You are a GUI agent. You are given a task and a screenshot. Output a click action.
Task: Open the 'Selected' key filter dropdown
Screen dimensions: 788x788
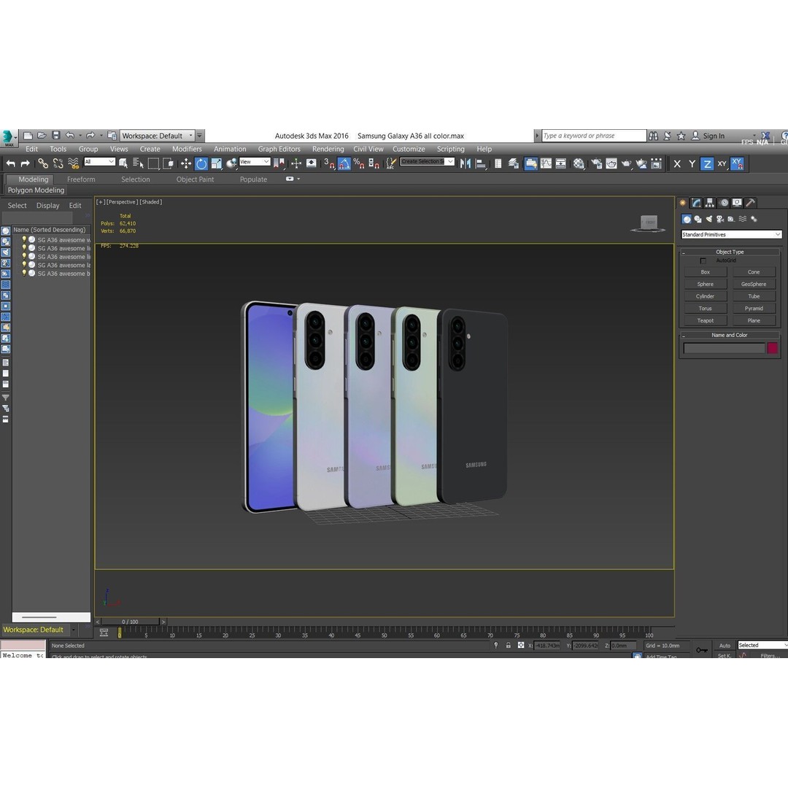(x=763, y=645)
